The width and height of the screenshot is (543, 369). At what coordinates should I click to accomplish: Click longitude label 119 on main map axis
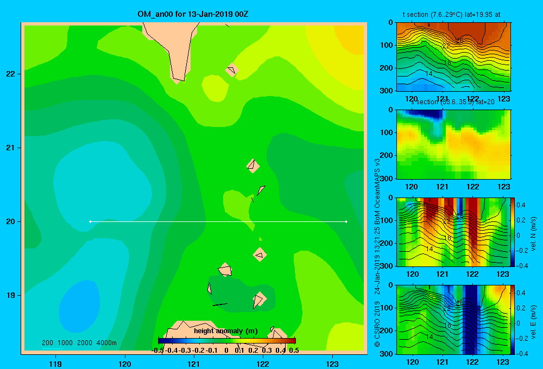55,364
